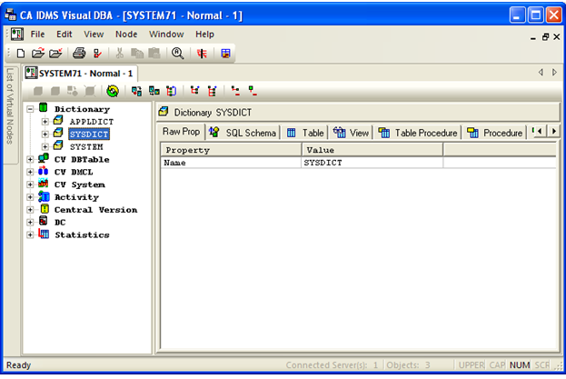The width and height of the screenshot is (566, 379).
Task: Select the SYSDICT tree item label
Action: pos(89,135)
